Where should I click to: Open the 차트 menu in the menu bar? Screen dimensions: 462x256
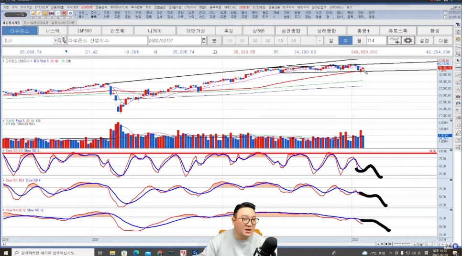(x=148, y=7)
